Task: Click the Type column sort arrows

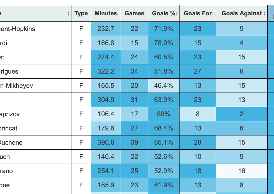Action: 88,14
